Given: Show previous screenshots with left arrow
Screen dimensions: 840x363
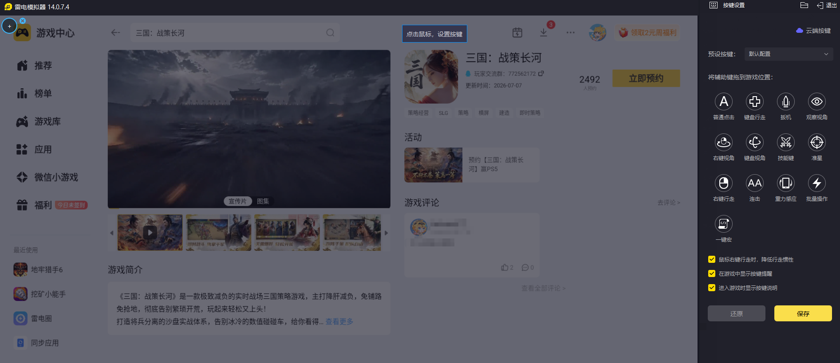Looking at the screenshot, I should [x=111, y=233].
